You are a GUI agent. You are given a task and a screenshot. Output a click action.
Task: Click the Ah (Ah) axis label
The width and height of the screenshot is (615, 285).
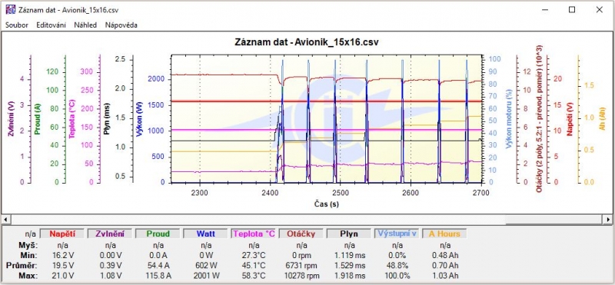coord(602,119)
